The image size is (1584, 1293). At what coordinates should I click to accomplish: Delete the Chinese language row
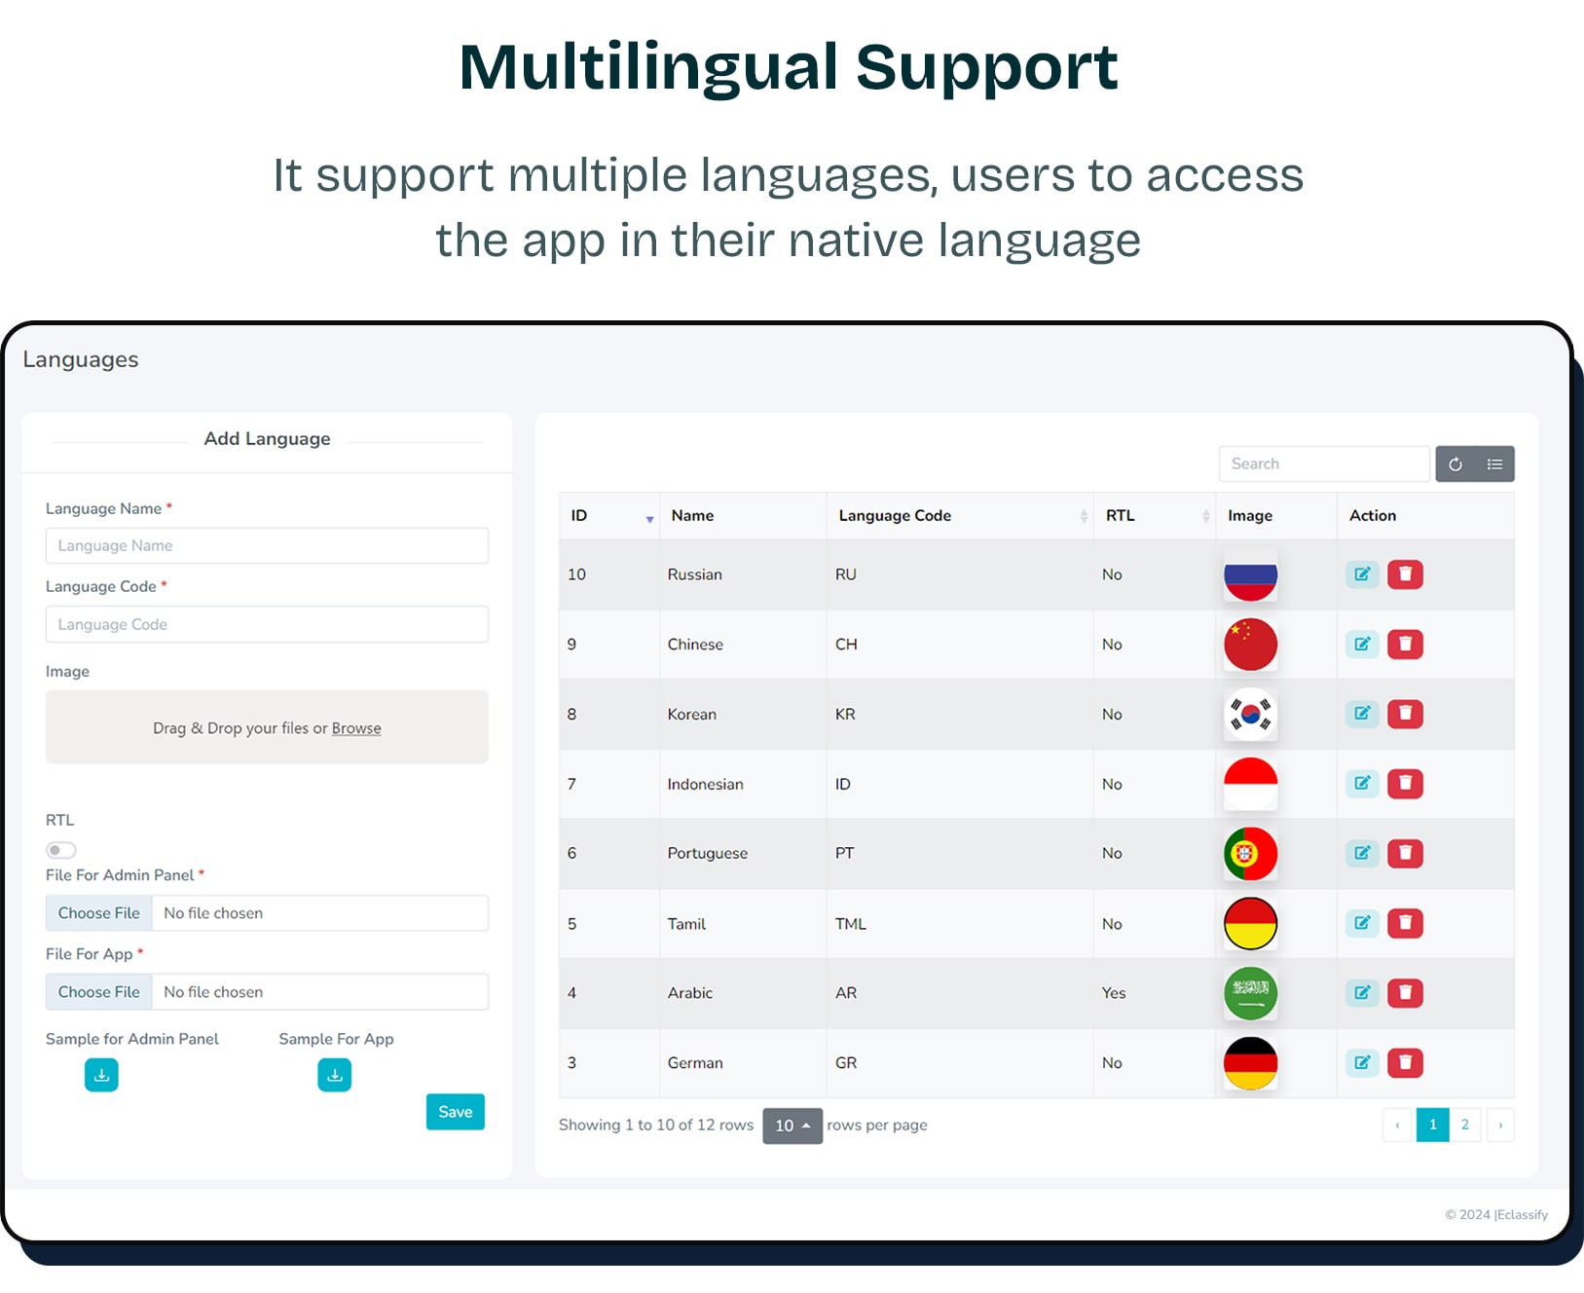tap(1404, 645)
